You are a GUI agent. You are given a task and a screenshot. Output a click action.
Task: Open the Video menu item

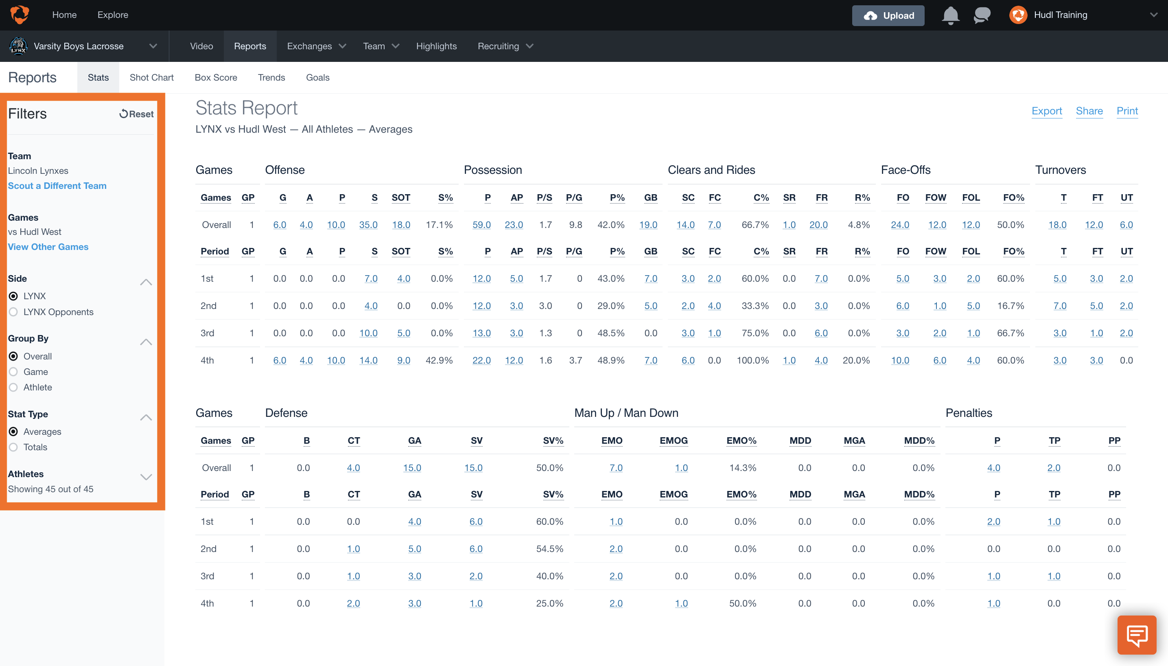pyautogui.click(x=201, y=46)
